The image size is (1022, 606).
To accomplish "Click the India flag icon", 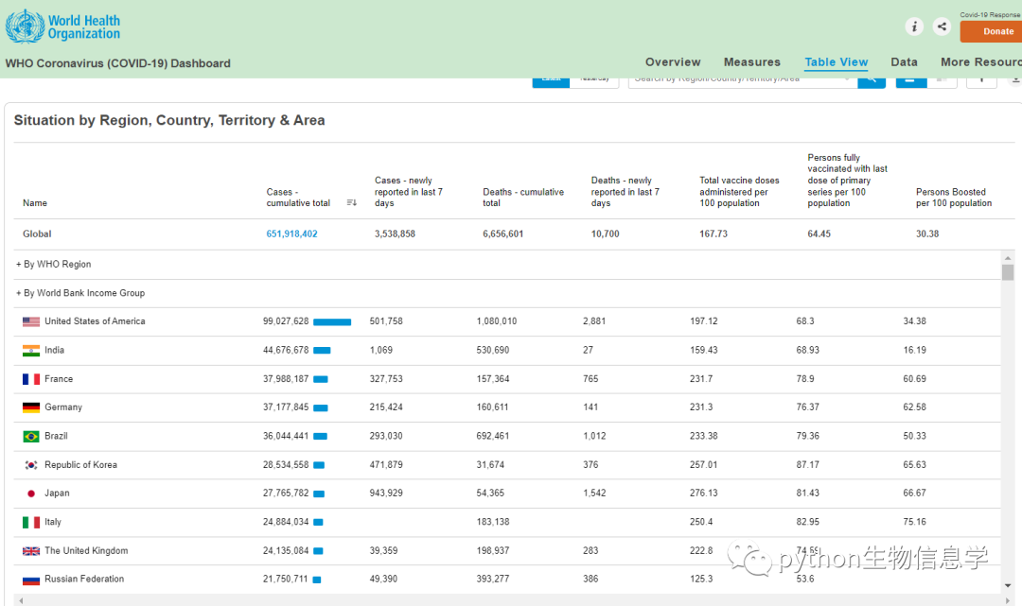I will tap(30, 350).
